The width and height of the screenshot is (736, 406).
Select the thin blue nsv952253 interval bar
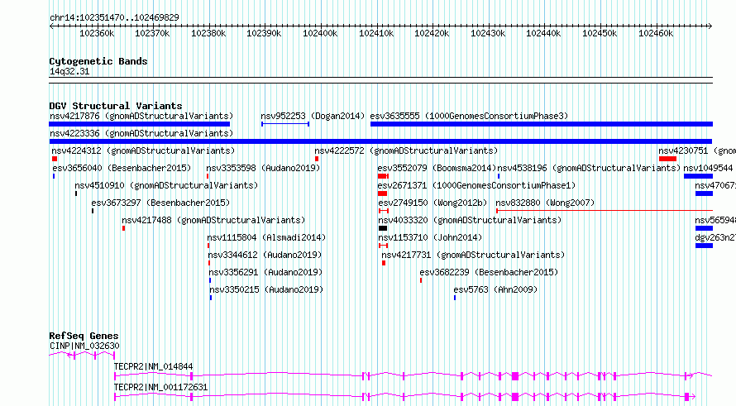click(285, 124)
